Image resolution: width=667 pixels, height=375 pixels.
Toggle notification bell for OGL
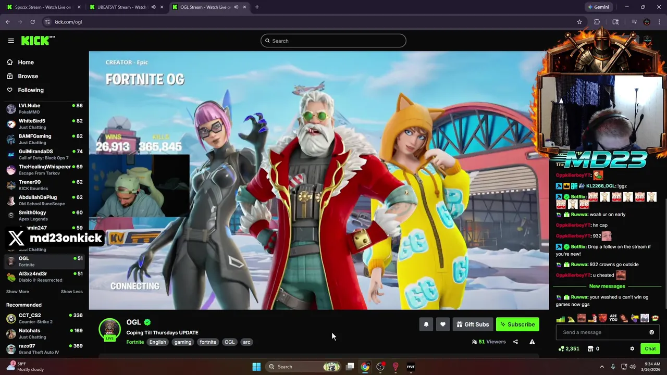coord(426,324)
